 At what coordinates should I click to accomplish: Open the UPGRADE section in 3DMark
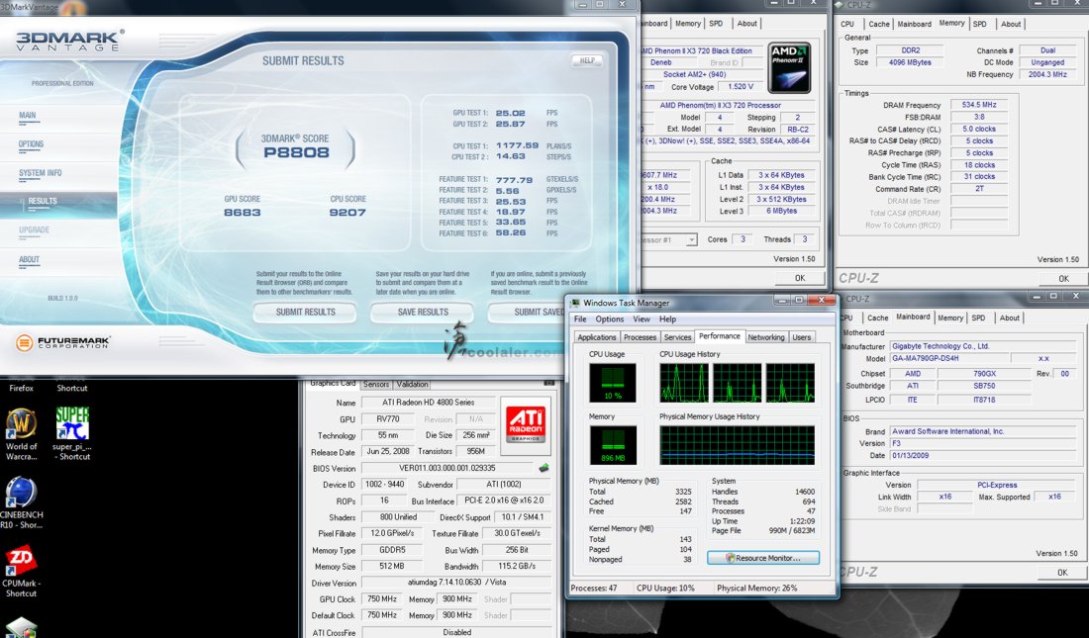(34, 229)
